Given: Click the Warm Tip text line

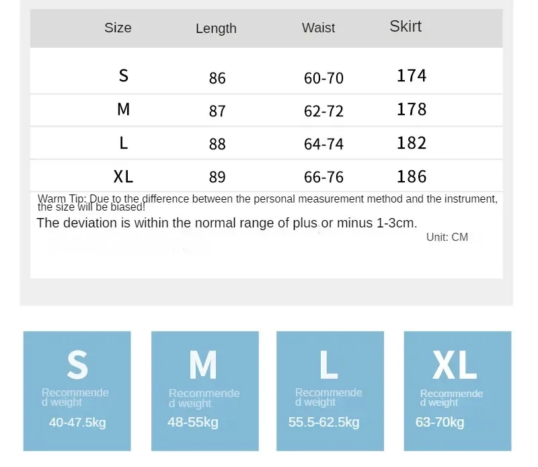Looking at the screenshot, I should click(268, 203).
